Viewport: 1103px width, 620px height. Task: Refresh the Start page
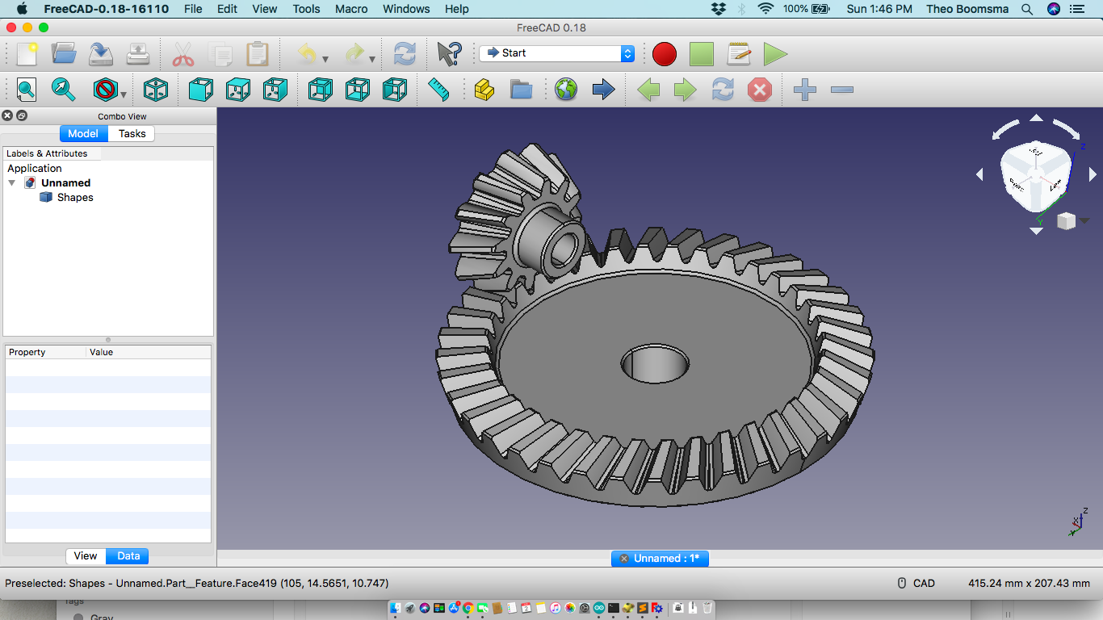405,54
